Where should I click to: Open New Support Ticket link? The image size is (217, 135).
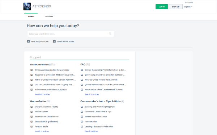[40, 41]
